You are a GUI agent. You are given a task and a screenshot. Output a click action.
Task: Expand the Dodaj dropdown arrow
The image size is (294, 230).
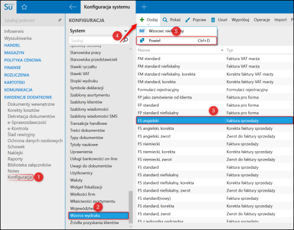click(148, 25)
